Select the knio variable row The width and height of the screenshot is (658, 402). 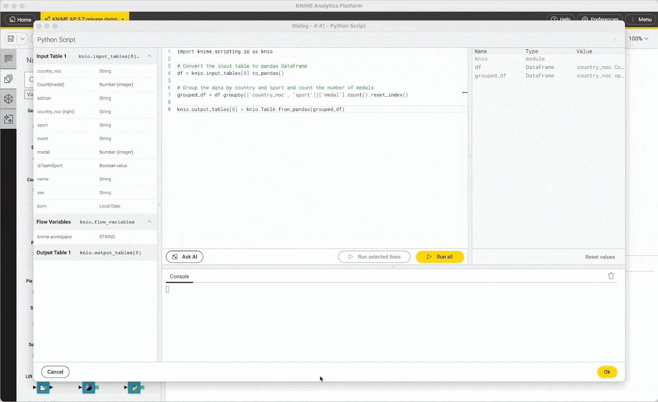point(549,59)
